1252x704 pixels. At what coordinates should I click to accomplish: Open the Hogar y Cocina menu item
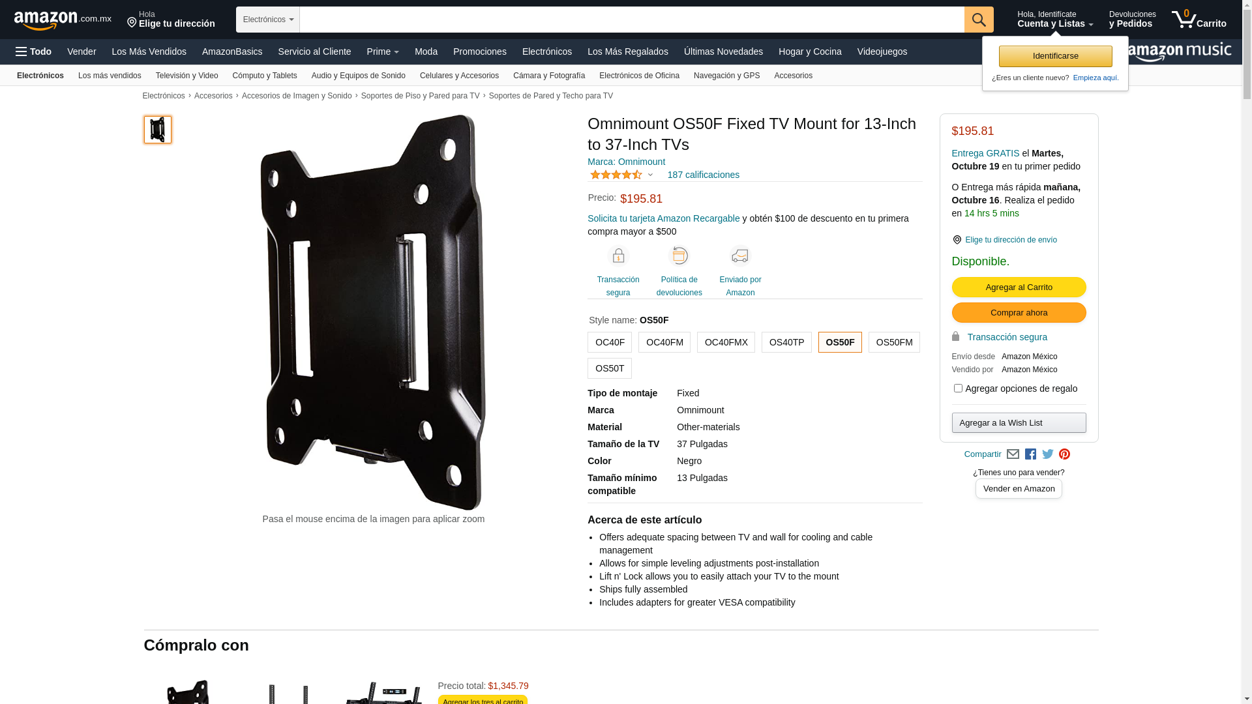tap(810, 51)
